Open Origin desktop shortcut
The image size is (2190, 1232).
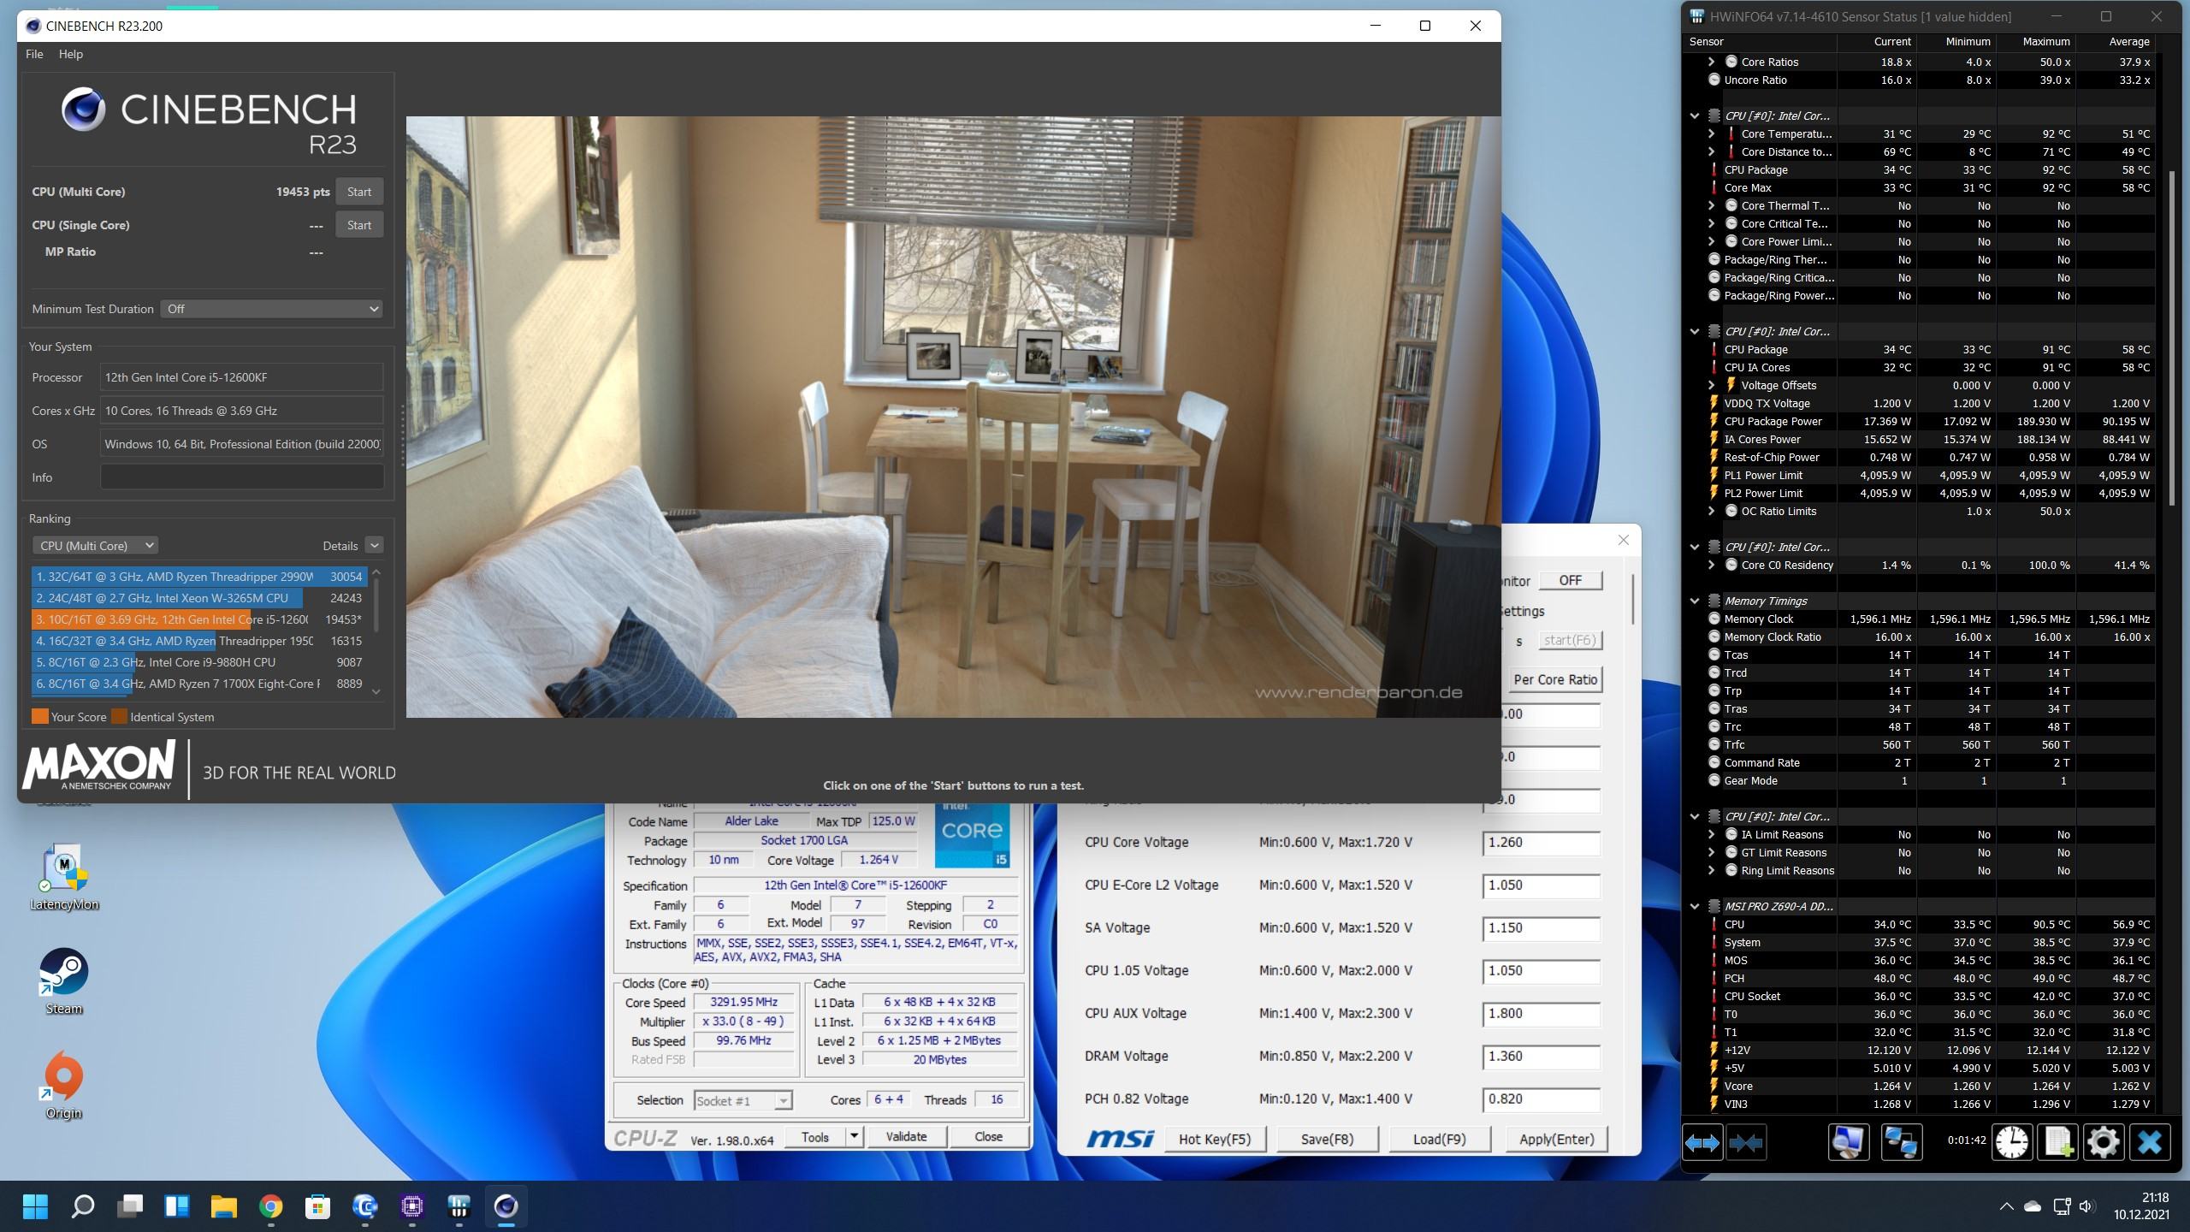63,1086
